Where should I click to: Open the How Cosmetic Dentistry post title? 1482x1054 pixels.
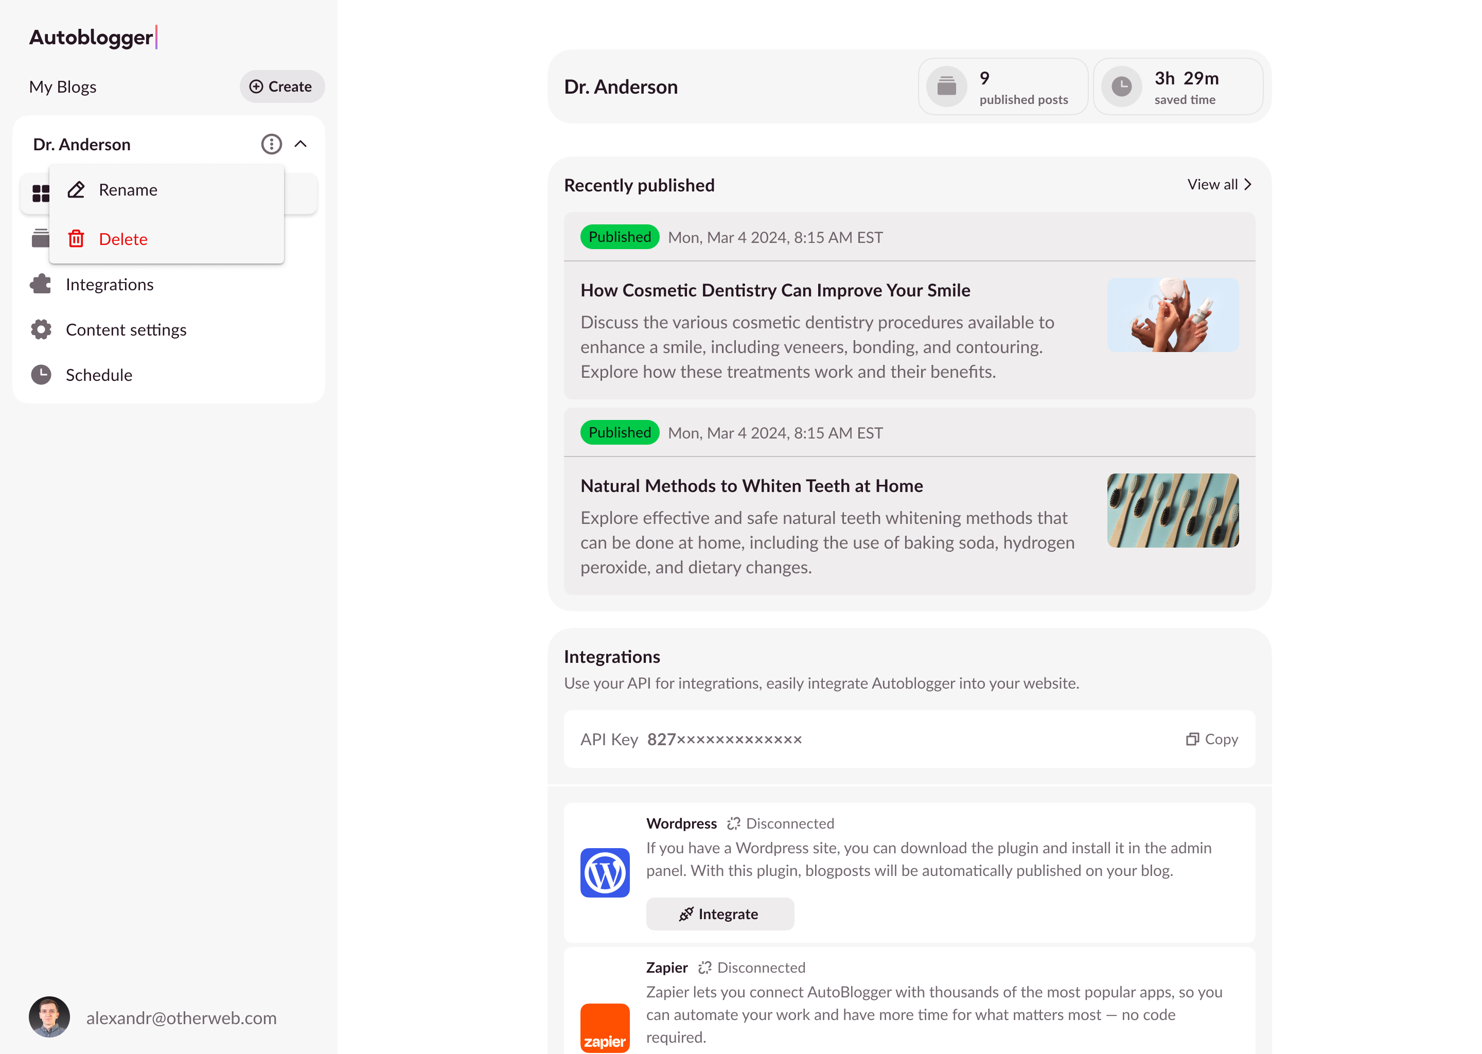775,290
